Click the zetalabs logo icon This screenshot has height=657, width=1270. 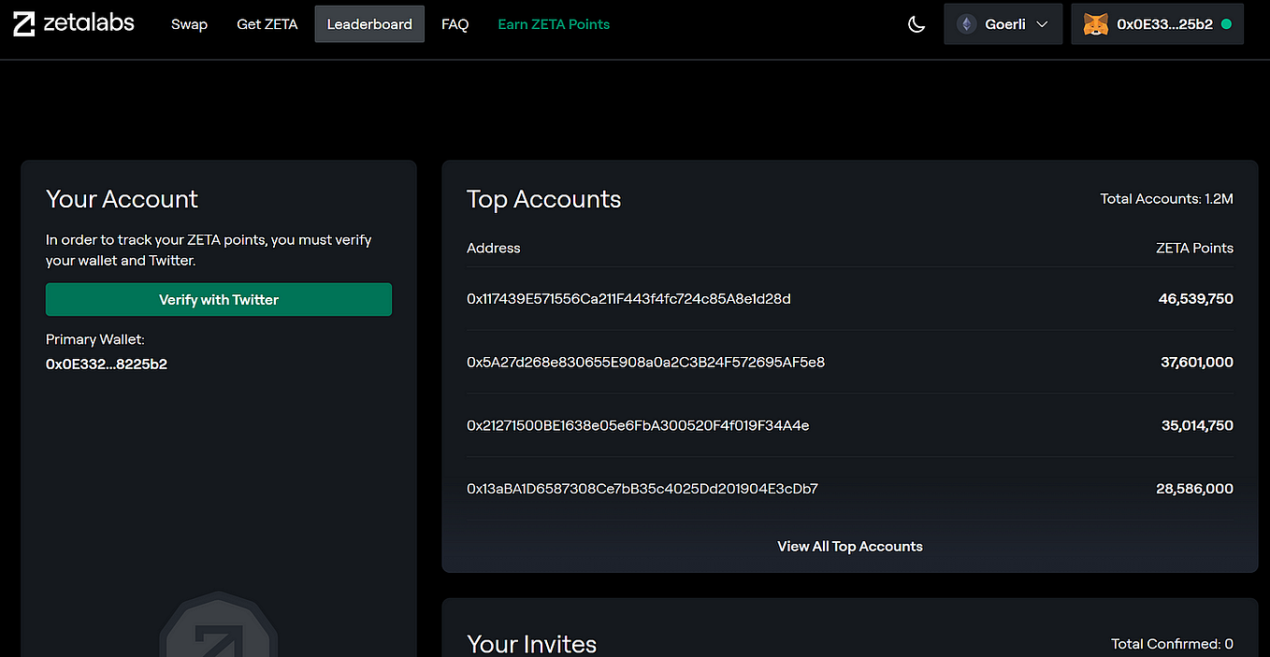[23, 23]
